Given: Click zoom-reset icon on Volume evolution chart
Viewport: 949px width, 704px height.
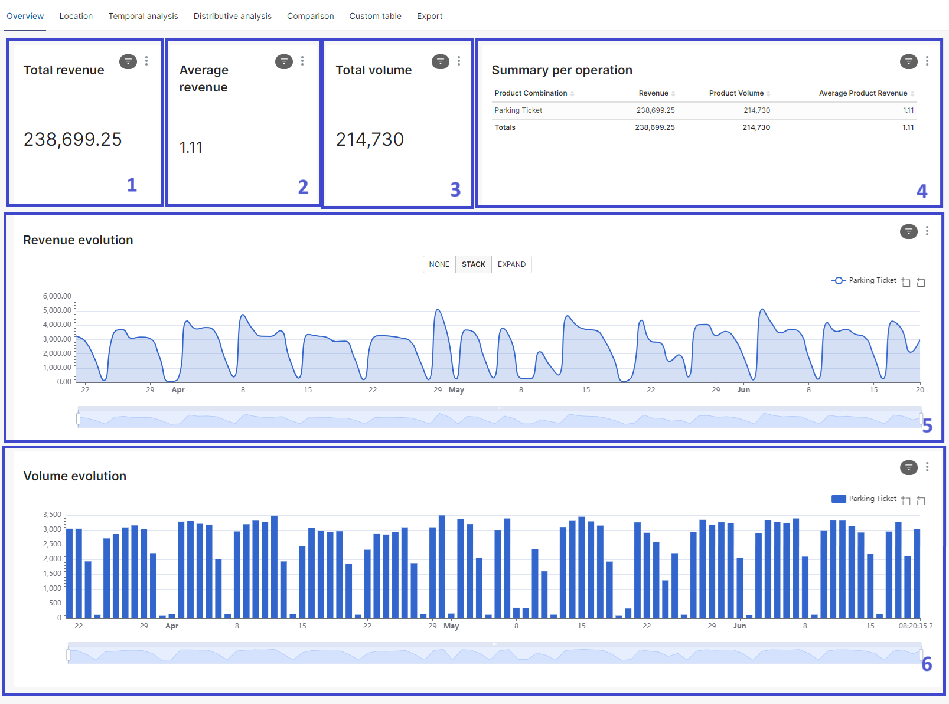Looking at the screenshot, I should [921, 500].
